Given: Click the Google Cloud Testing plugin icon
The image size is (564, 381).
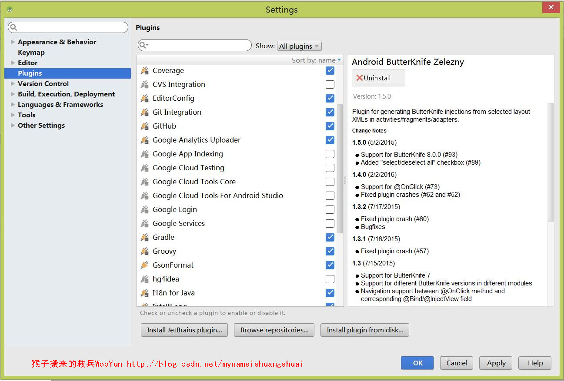Looking at the screenshot, I should [x=145, y=168].
